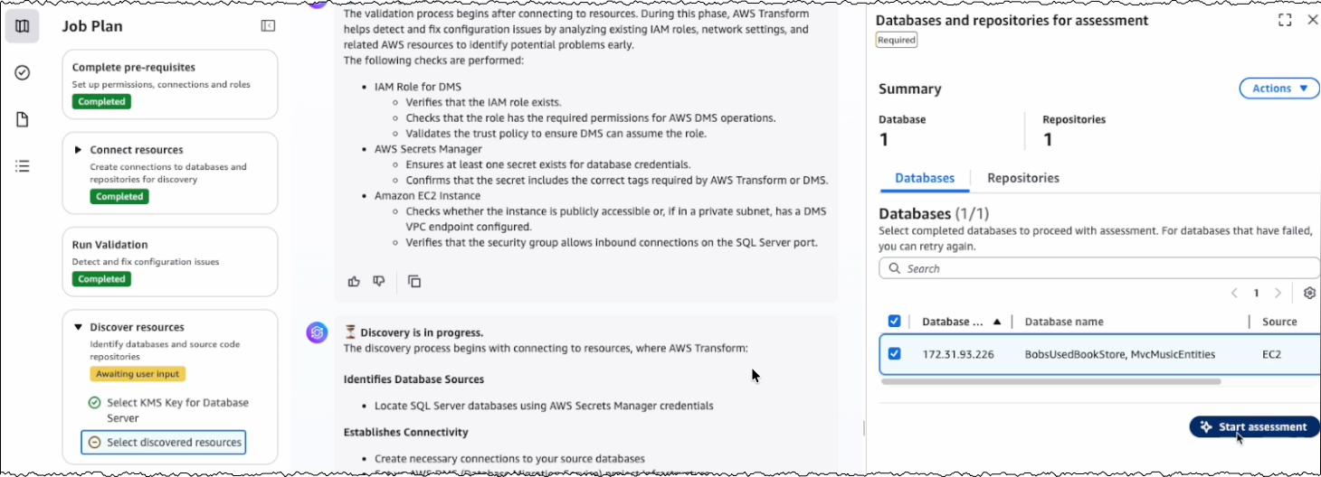Switch to the Repositories tab
Image resolution: width=1321 pixels, height=477 pixels.
pyautogui.click(x=1022, y=178)
